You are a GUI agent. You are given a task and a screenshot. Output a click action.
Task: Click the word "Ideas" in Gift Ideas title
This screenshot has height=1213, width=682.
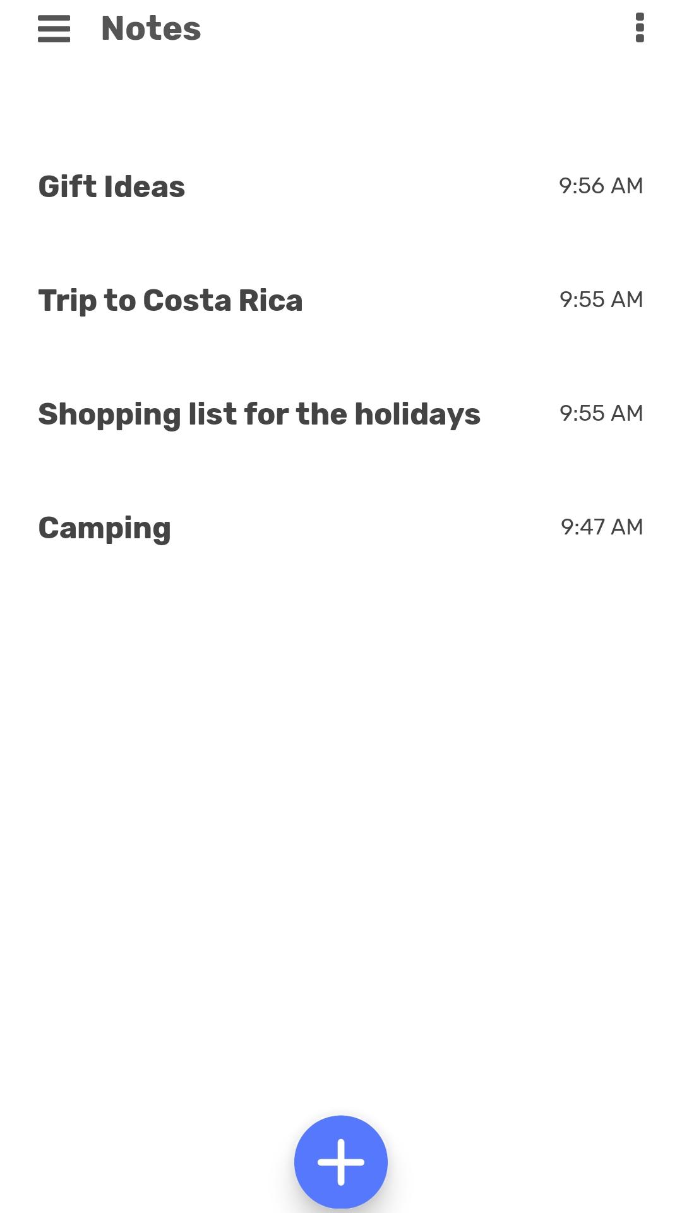(144, 186)
